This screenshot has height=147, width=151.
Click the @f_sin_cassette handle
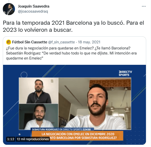click(x=62, y=42)
